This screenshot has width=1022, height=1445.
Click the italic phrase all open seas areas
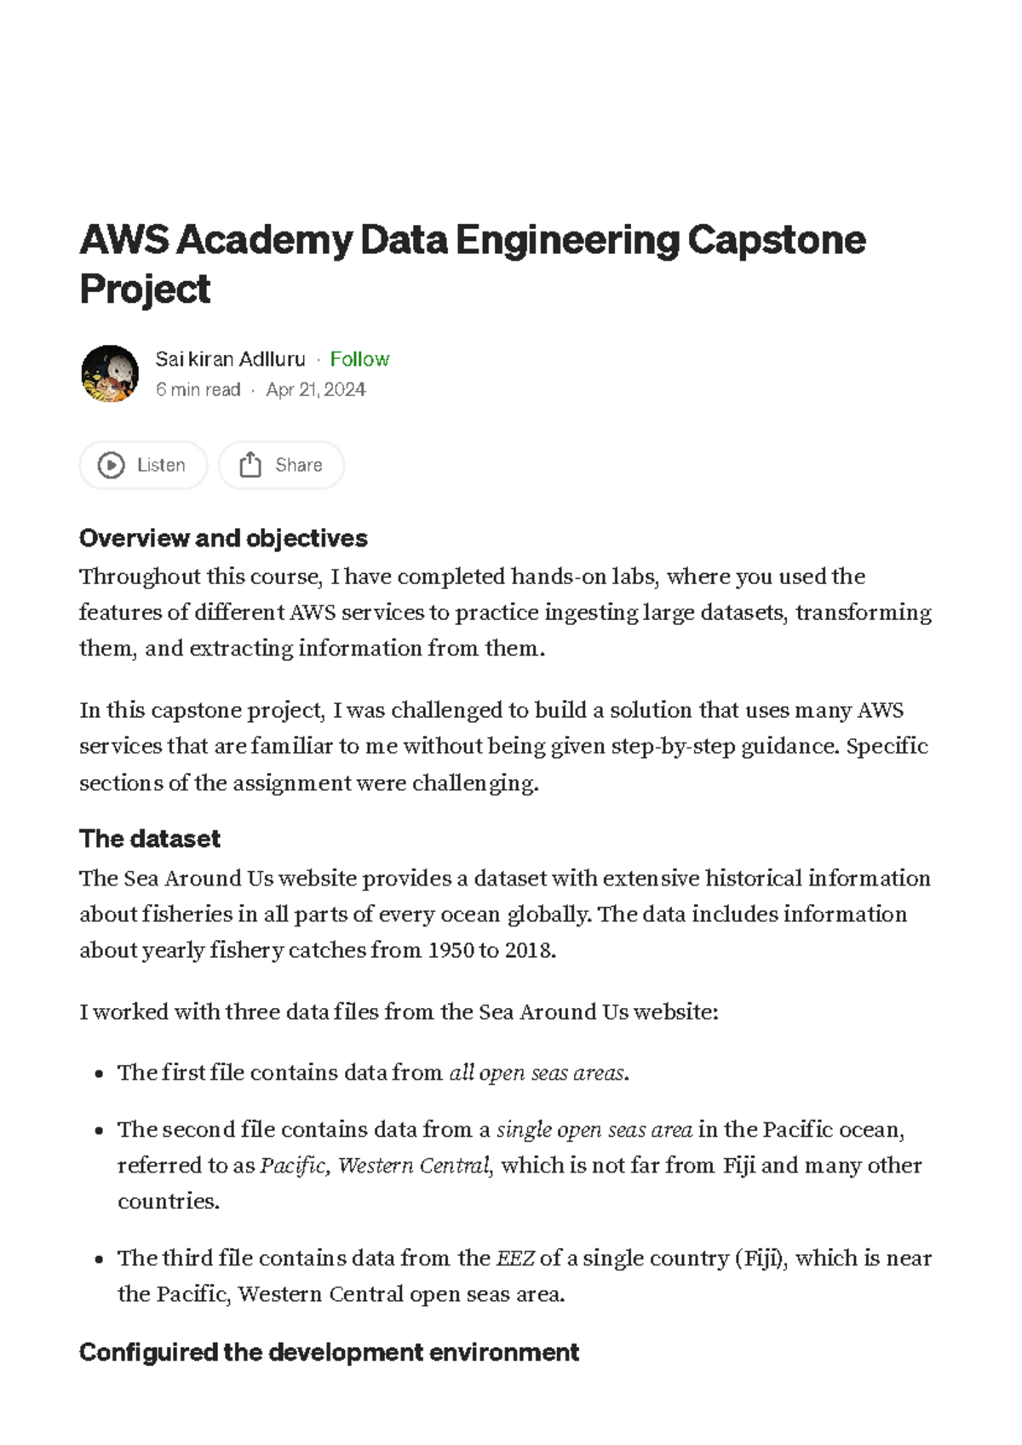[x=534, y=1073]
